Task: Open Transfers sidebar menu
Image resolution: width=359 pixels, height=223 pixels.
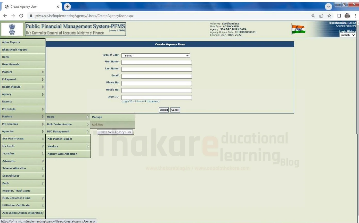Action: coord(23,154)
